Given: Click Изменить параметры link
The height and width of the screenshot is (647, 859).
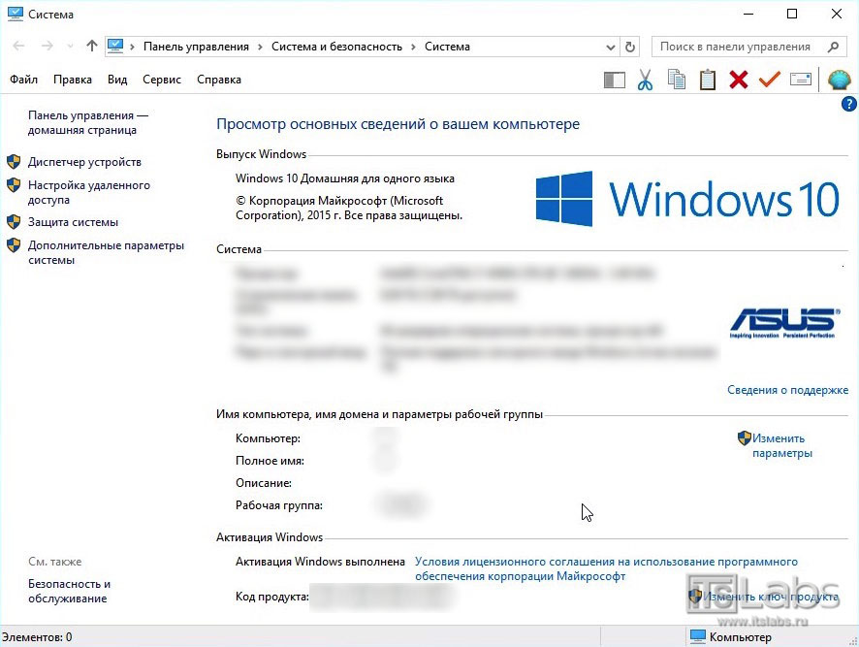Looking at the screenshot, I should click(x=781, y=445).
